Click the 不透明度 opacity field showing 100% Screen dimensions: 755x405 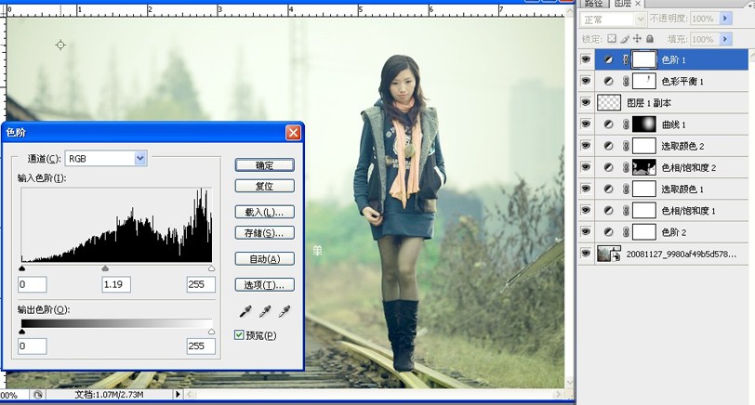705,19
